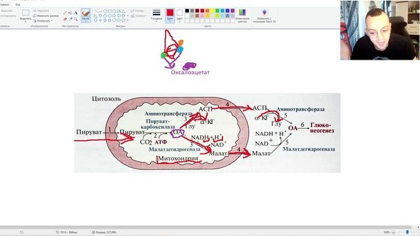Image resolution: width=420 pixels, height=236 pixels.
Task: Select the Curve shape
Action: point(100,12)
